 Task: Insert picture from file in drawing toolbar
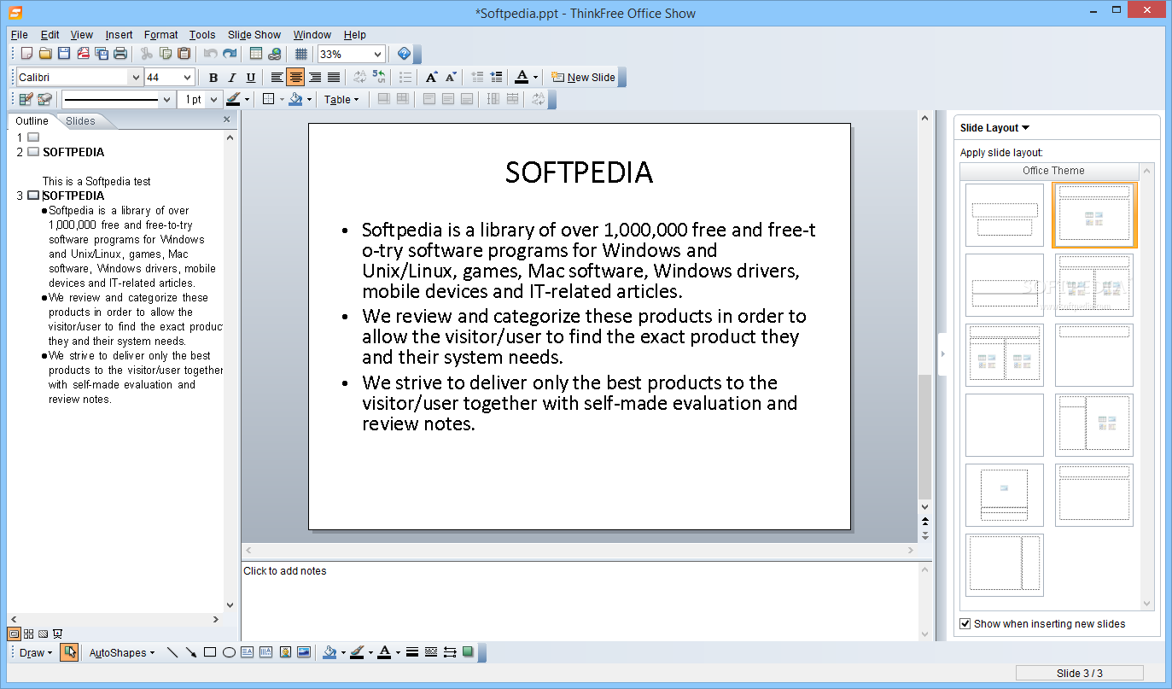[x=304, y=652]
